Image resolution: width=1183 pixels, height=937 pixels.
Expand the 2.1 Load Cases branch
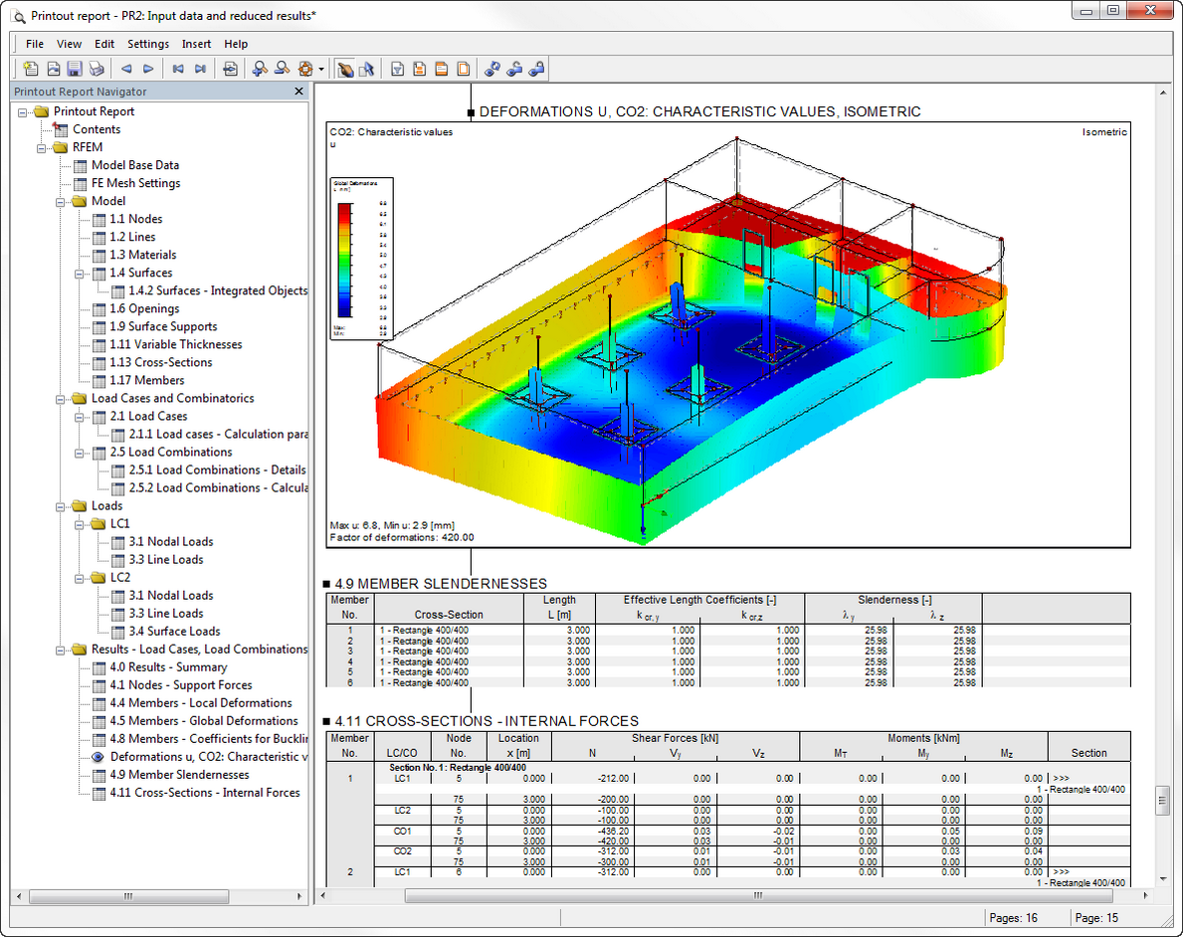pyautogui.click(x=77, y=416)
